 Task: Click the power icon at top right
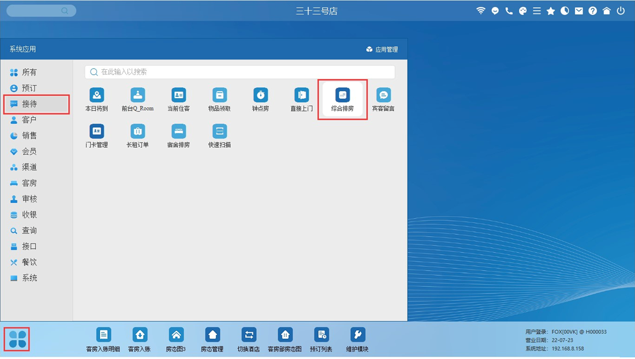coord(621,11)
